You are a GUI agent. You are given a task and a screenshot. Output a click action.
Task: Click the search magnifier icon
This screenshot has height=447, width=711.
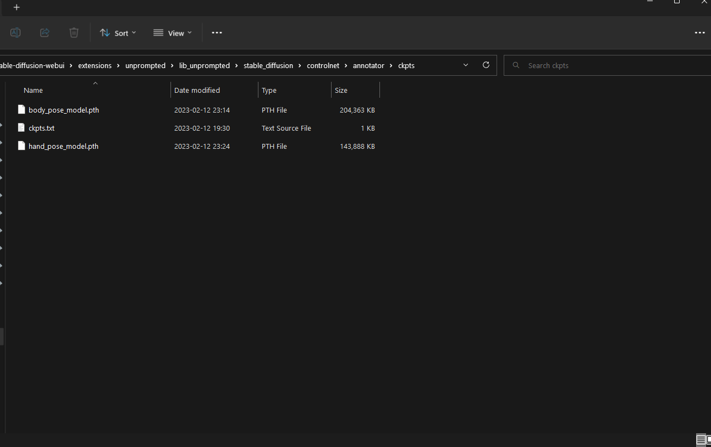coord(516,65)
